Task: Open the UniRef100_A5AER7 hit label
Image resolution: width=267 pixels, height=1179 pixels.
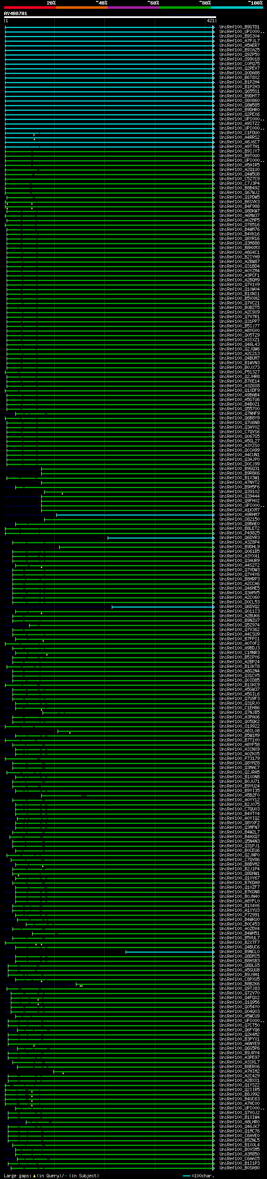Action: tap(239, 45)
